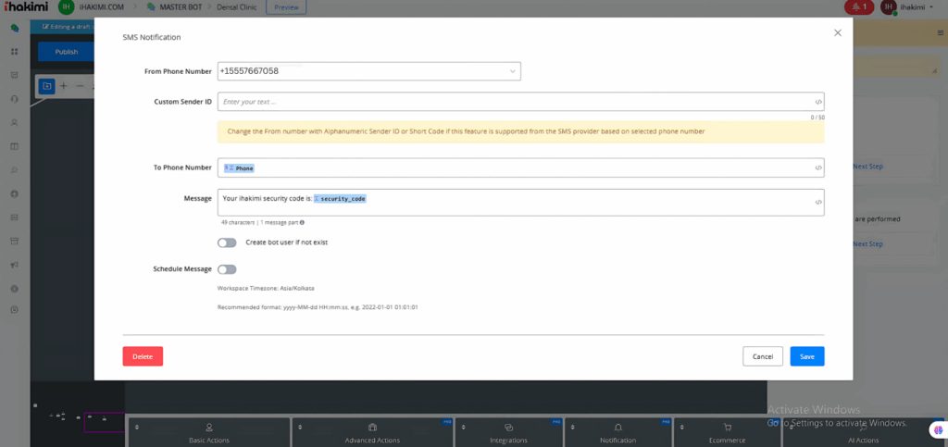Open the notification bell with 1 alert
Viewport: 948px width, 447px height.
tap(857, 7)
